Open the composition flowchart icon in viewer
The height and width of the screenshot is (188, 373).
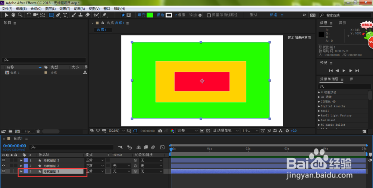pyautogui.click(x=281, y=131)
